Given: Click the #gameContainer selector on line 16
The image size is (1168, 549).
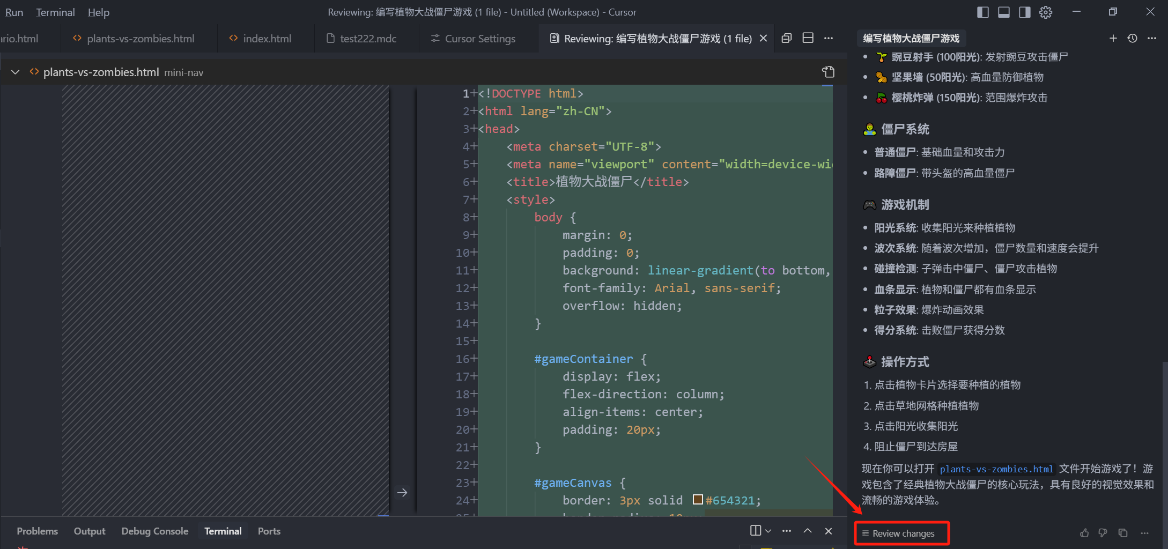Looking at the screenshot, I should coord(583,359).
